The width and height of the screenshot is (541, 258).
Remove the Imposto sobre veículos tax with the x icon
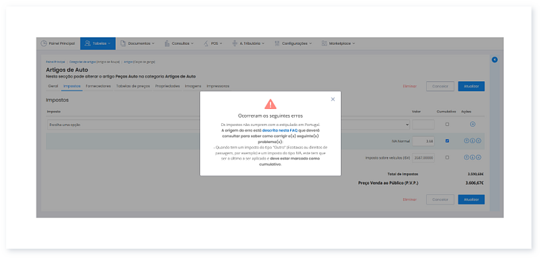pyautogui.click(x=479, y=158)
